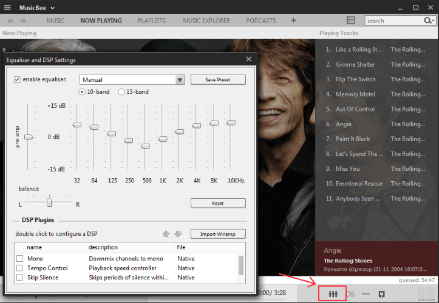The width and height of the screenshot is (439, 303).
Task: Click the 125 Hz band slider handle
Action: (112, 133)
